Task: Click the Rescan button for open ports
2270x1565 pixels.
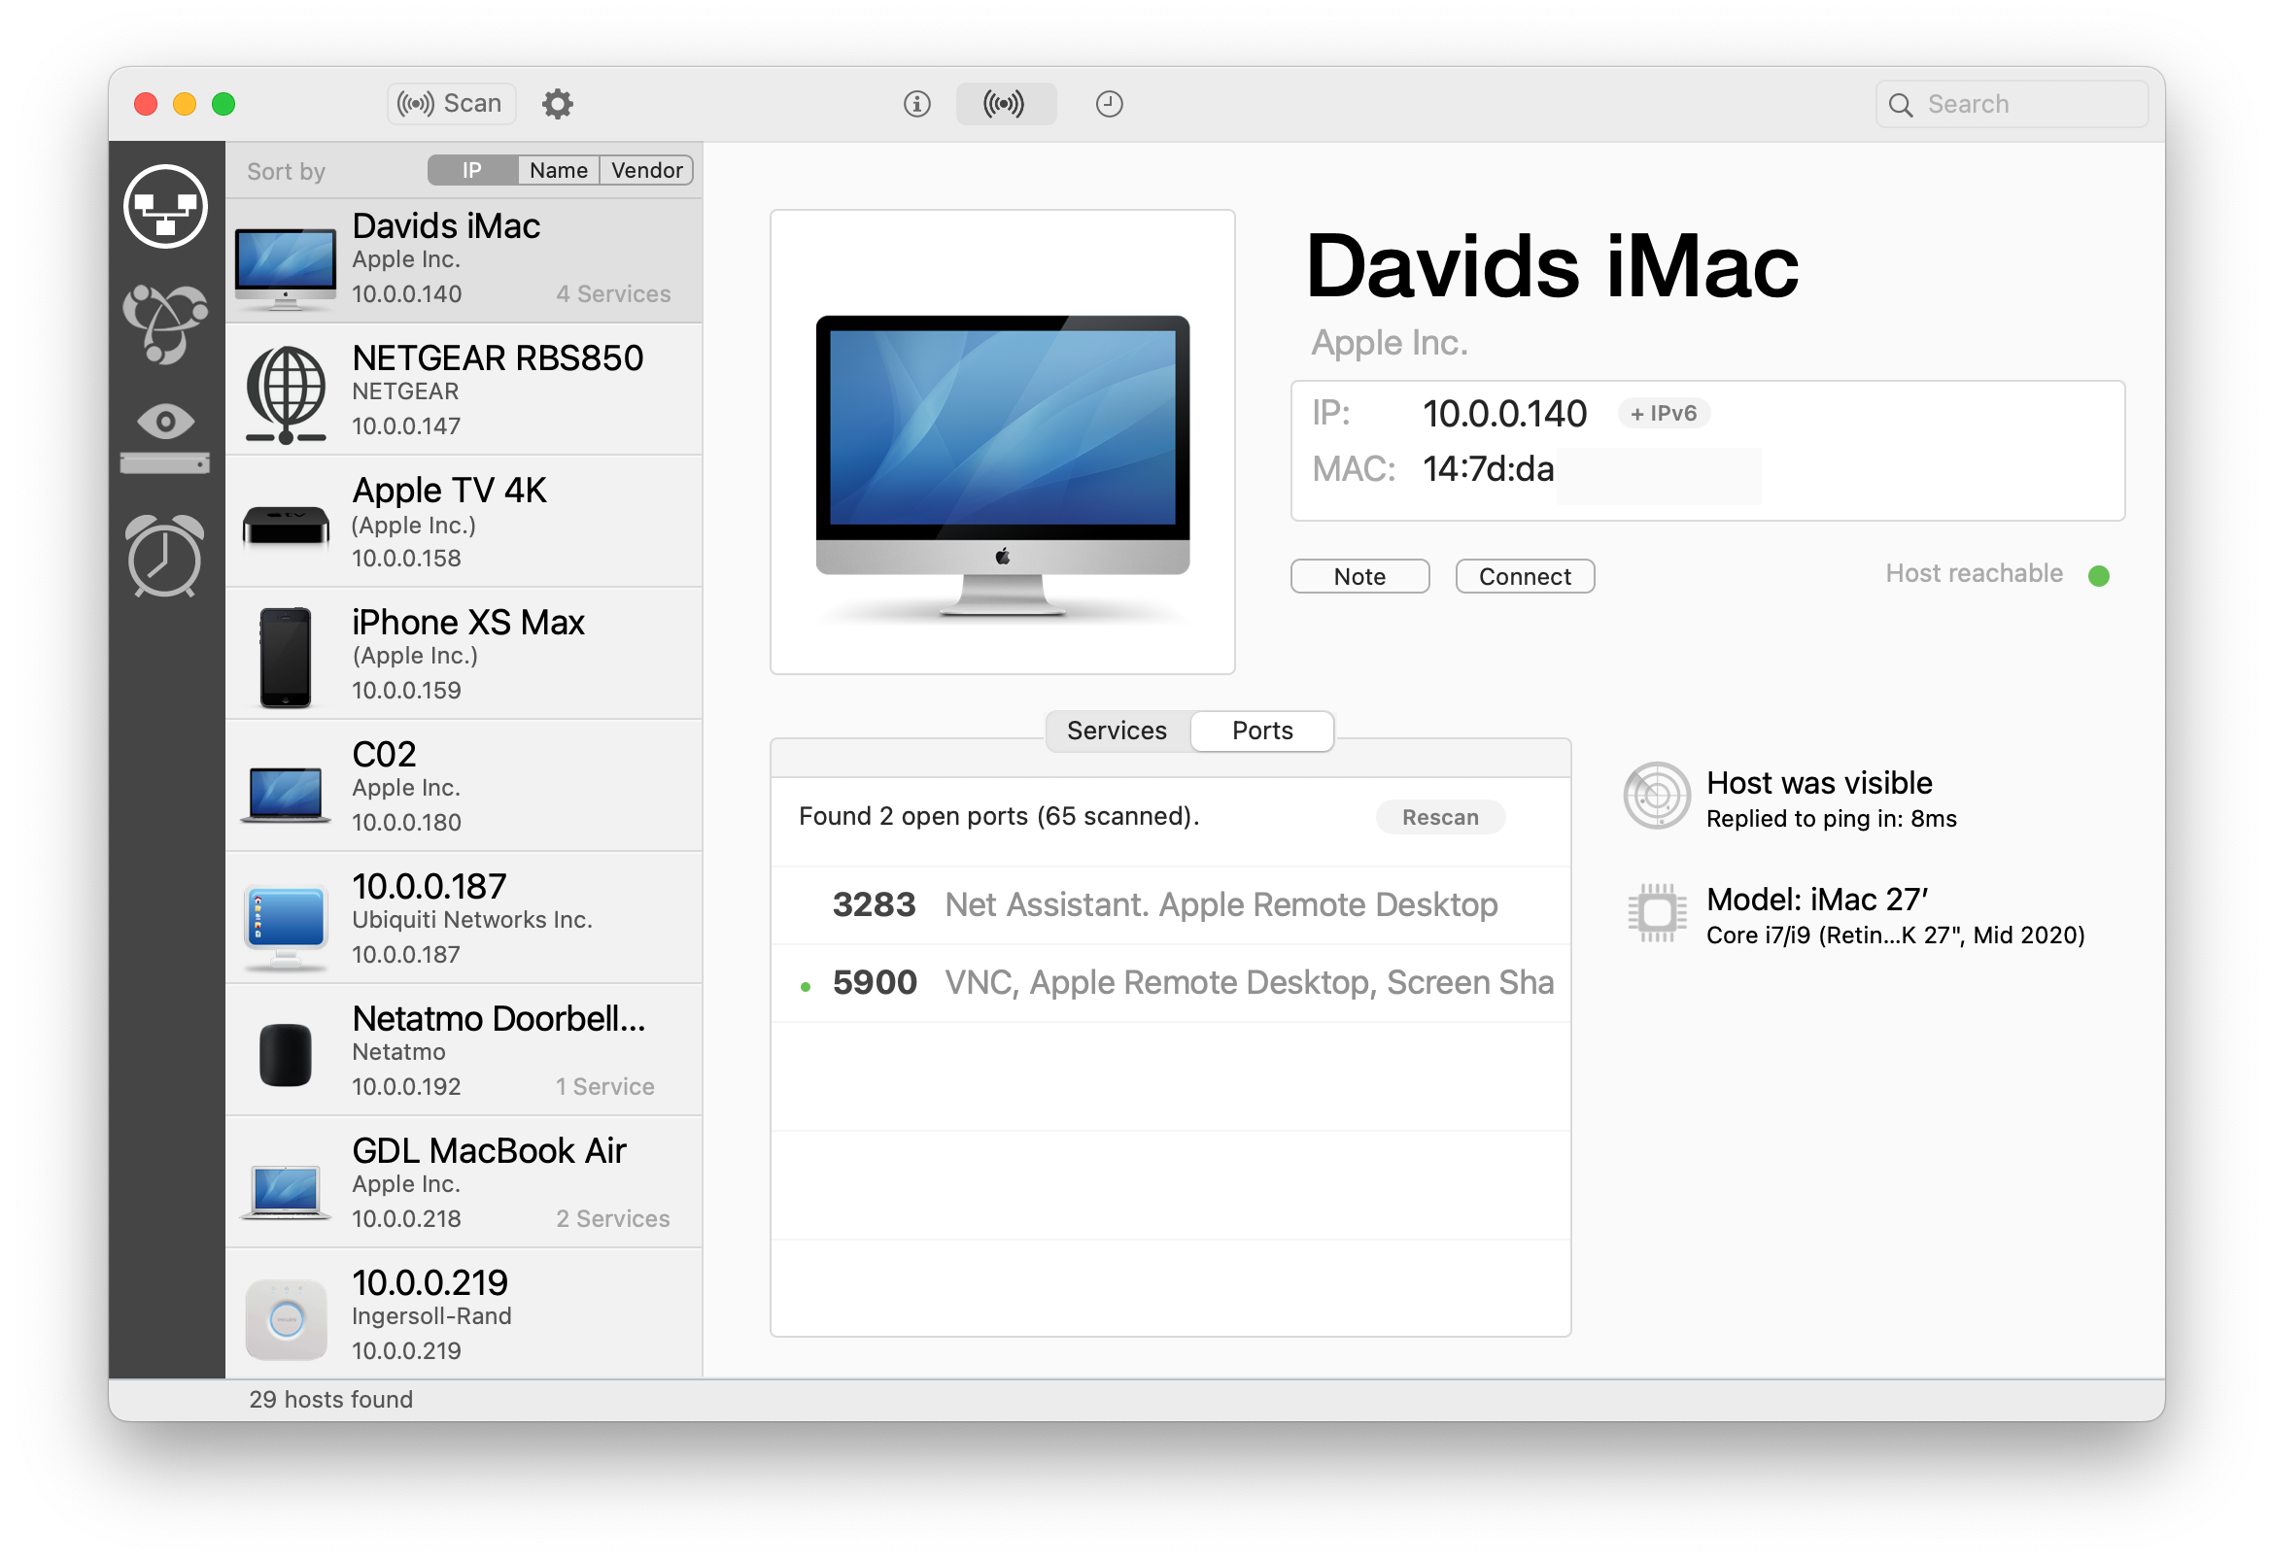Action: click(1442, 817)
